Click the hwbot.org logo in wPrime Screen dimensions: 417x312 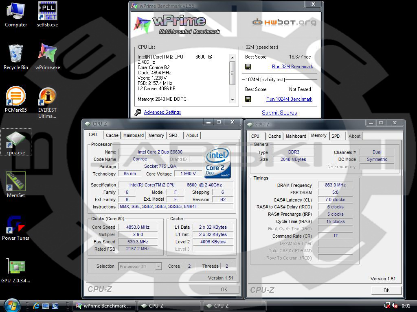284,22
